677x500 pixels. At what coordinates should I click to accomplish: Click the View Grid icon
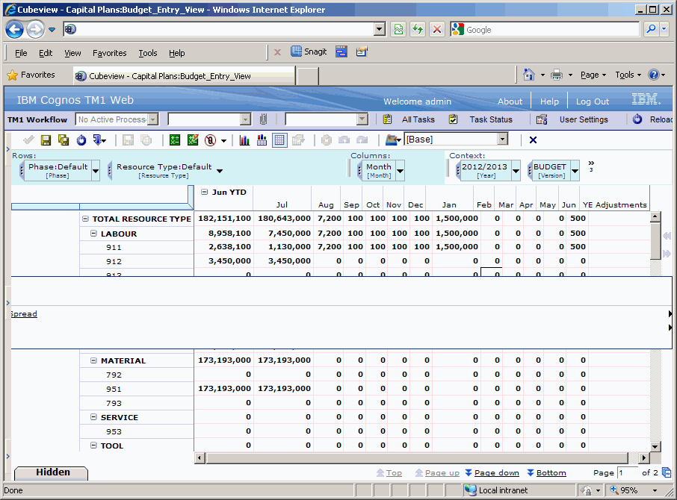coord(279,140)
